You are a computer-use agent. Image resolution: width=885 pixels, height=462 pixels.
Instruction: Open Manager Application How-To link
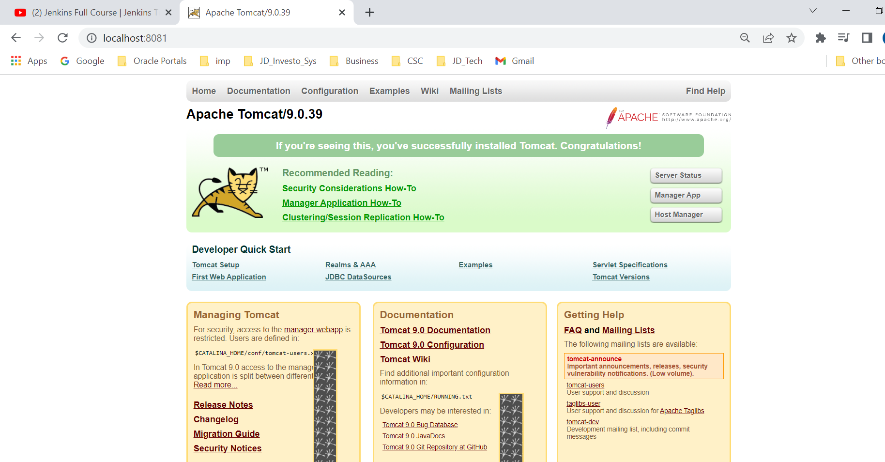(x=342, y=203)
